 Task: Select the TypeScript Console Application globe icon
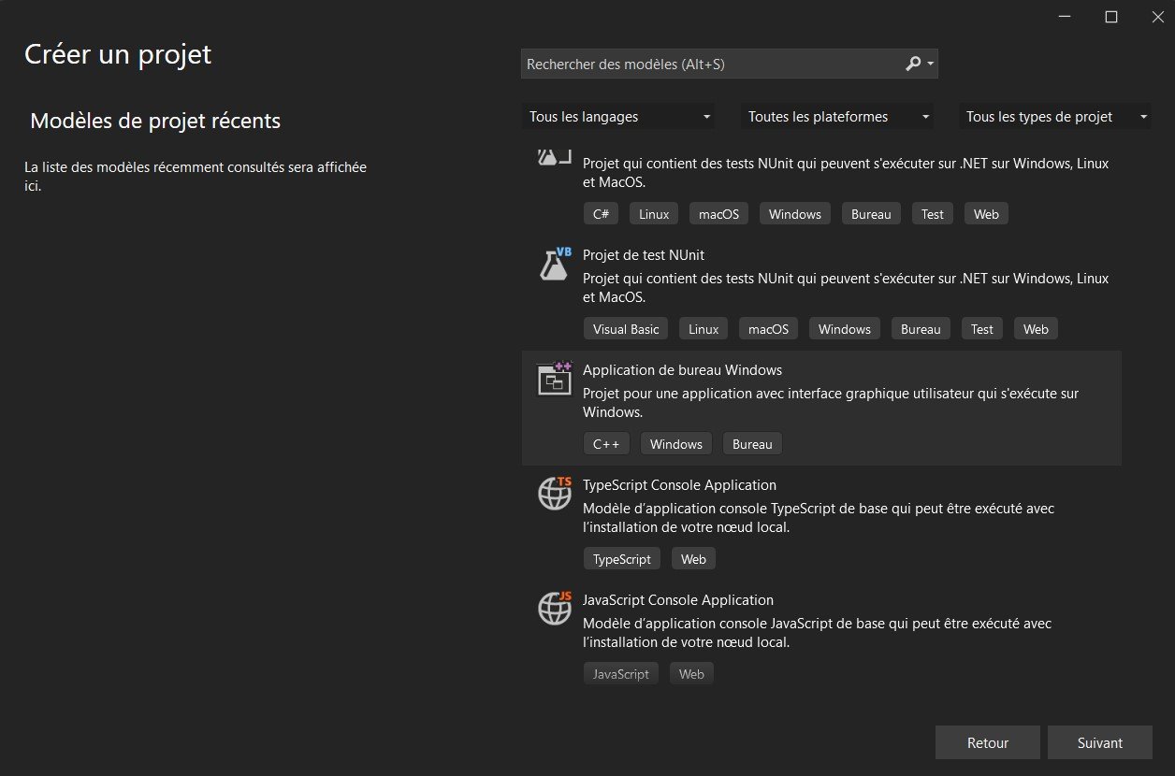click(x=555, y=494)
